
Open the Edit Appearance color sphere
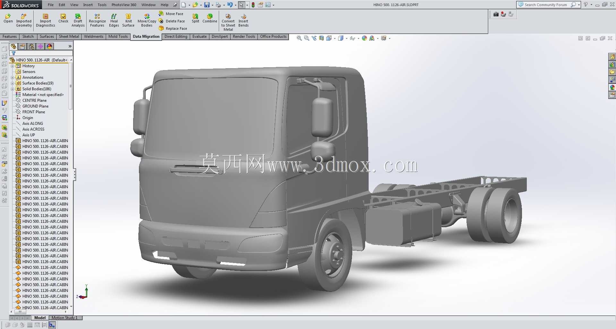364,38
